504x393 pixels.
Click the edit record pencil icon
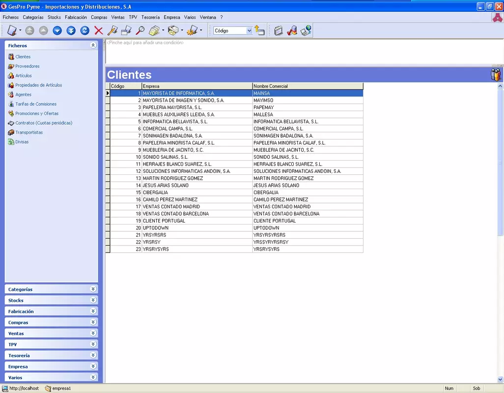[x=112, y=30]
